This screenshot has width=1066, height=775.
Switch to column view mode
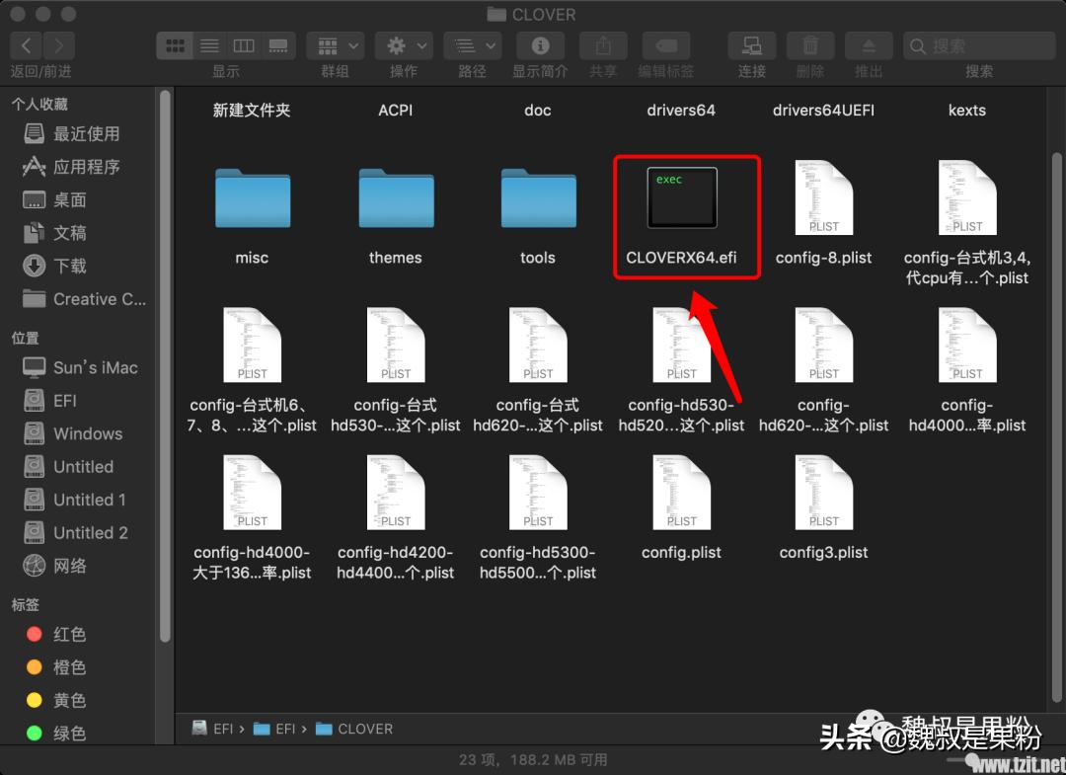point(244,45)
